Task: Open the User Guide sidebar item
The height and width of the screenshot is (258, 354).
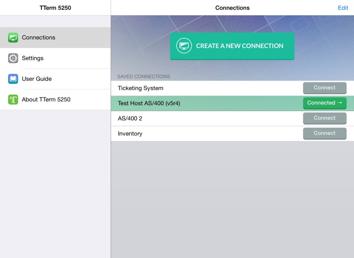Action: pos(55,79)
